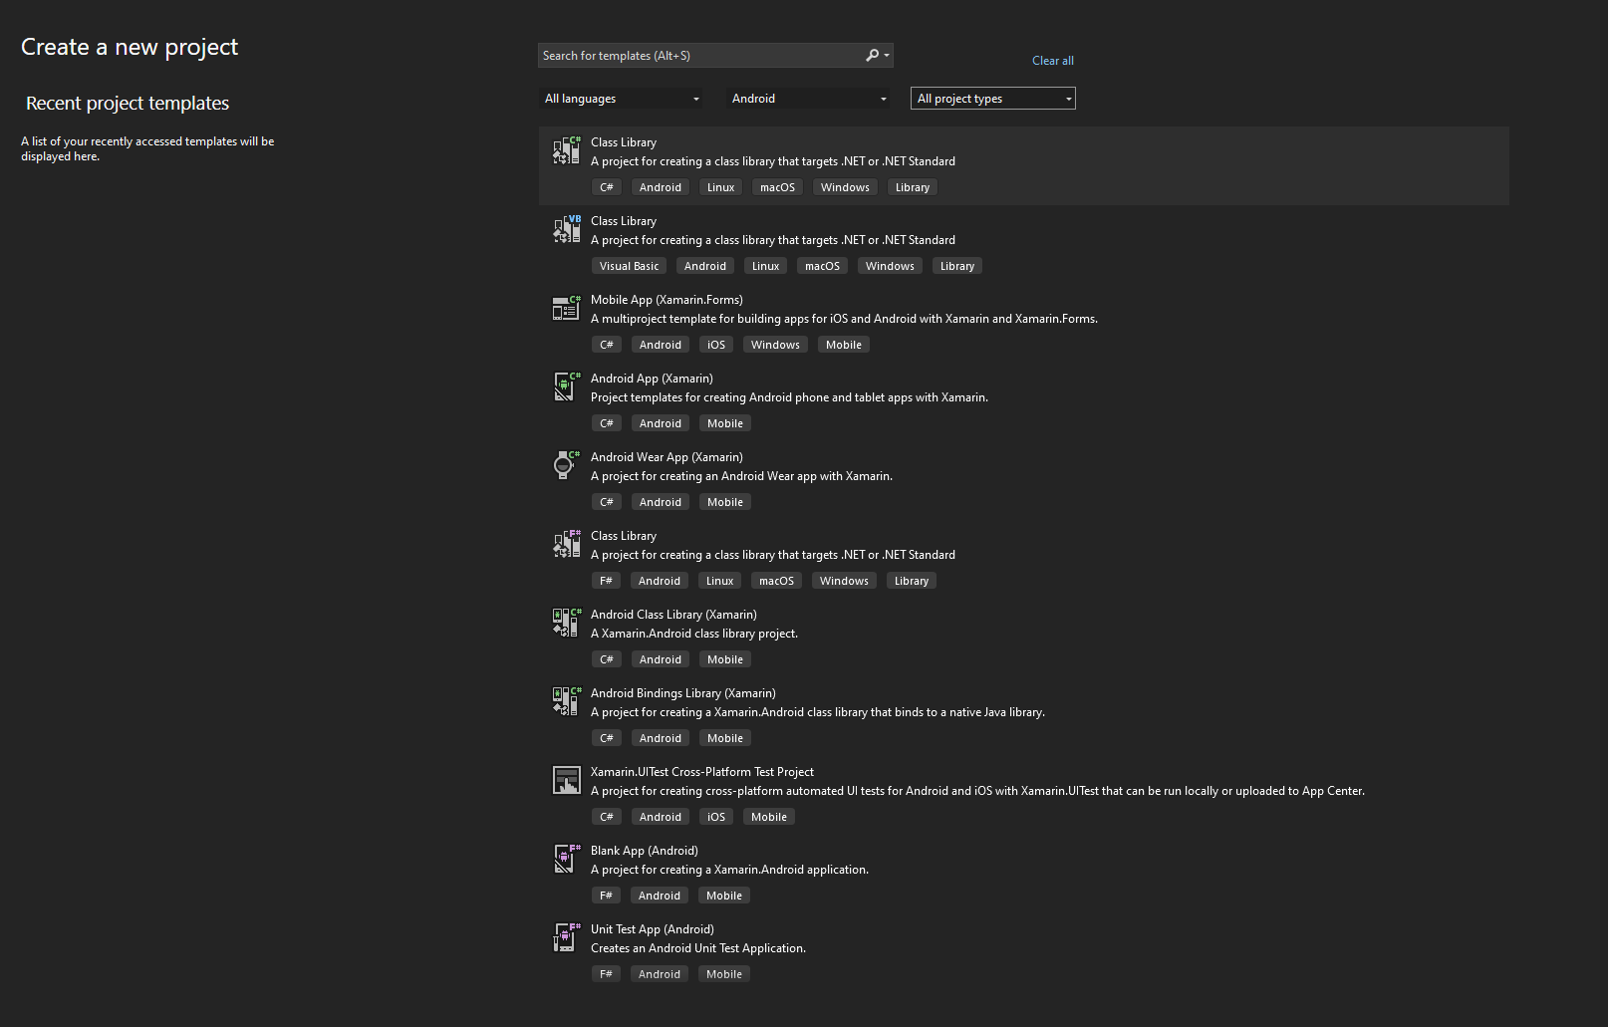1608x1027 pixels.
Task: Click the Visual Basic Class Library template icon
Action: [x=567, y=229]
